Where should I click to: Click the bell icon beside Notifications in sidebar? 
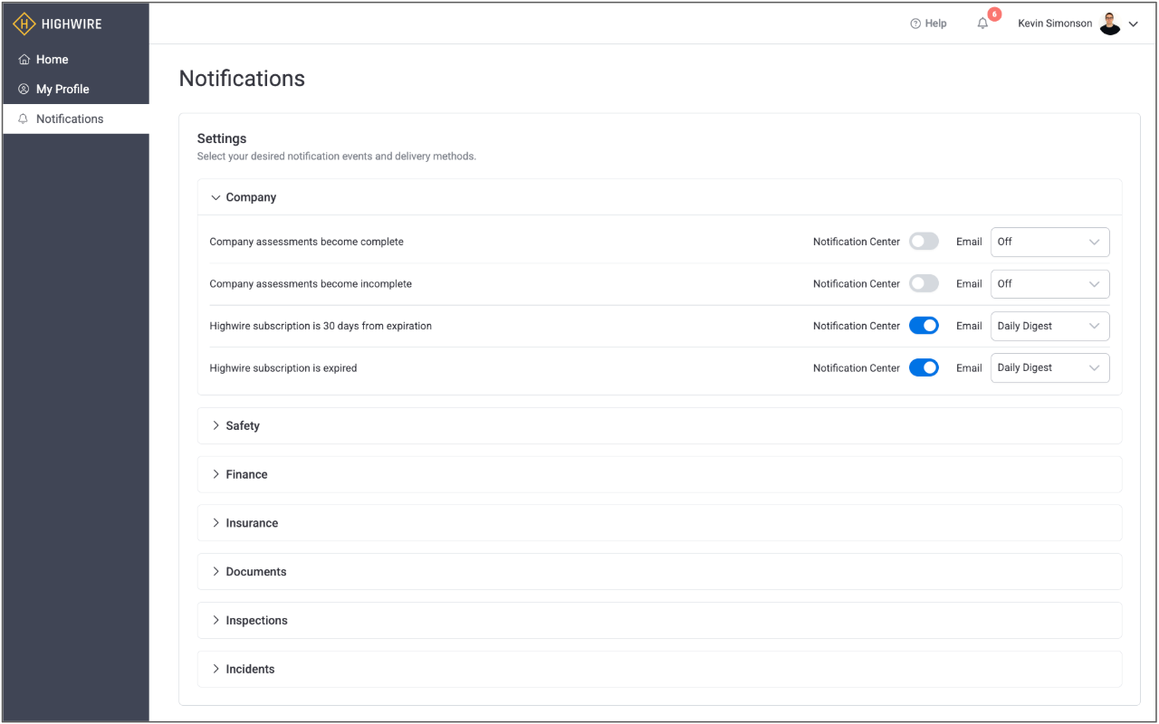(24, 119)
